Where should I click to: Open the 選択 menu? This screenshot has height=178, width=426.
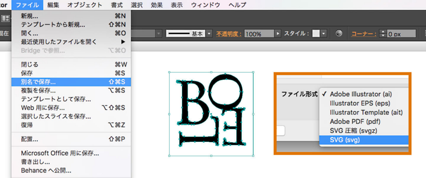click(x=136, y=5)
